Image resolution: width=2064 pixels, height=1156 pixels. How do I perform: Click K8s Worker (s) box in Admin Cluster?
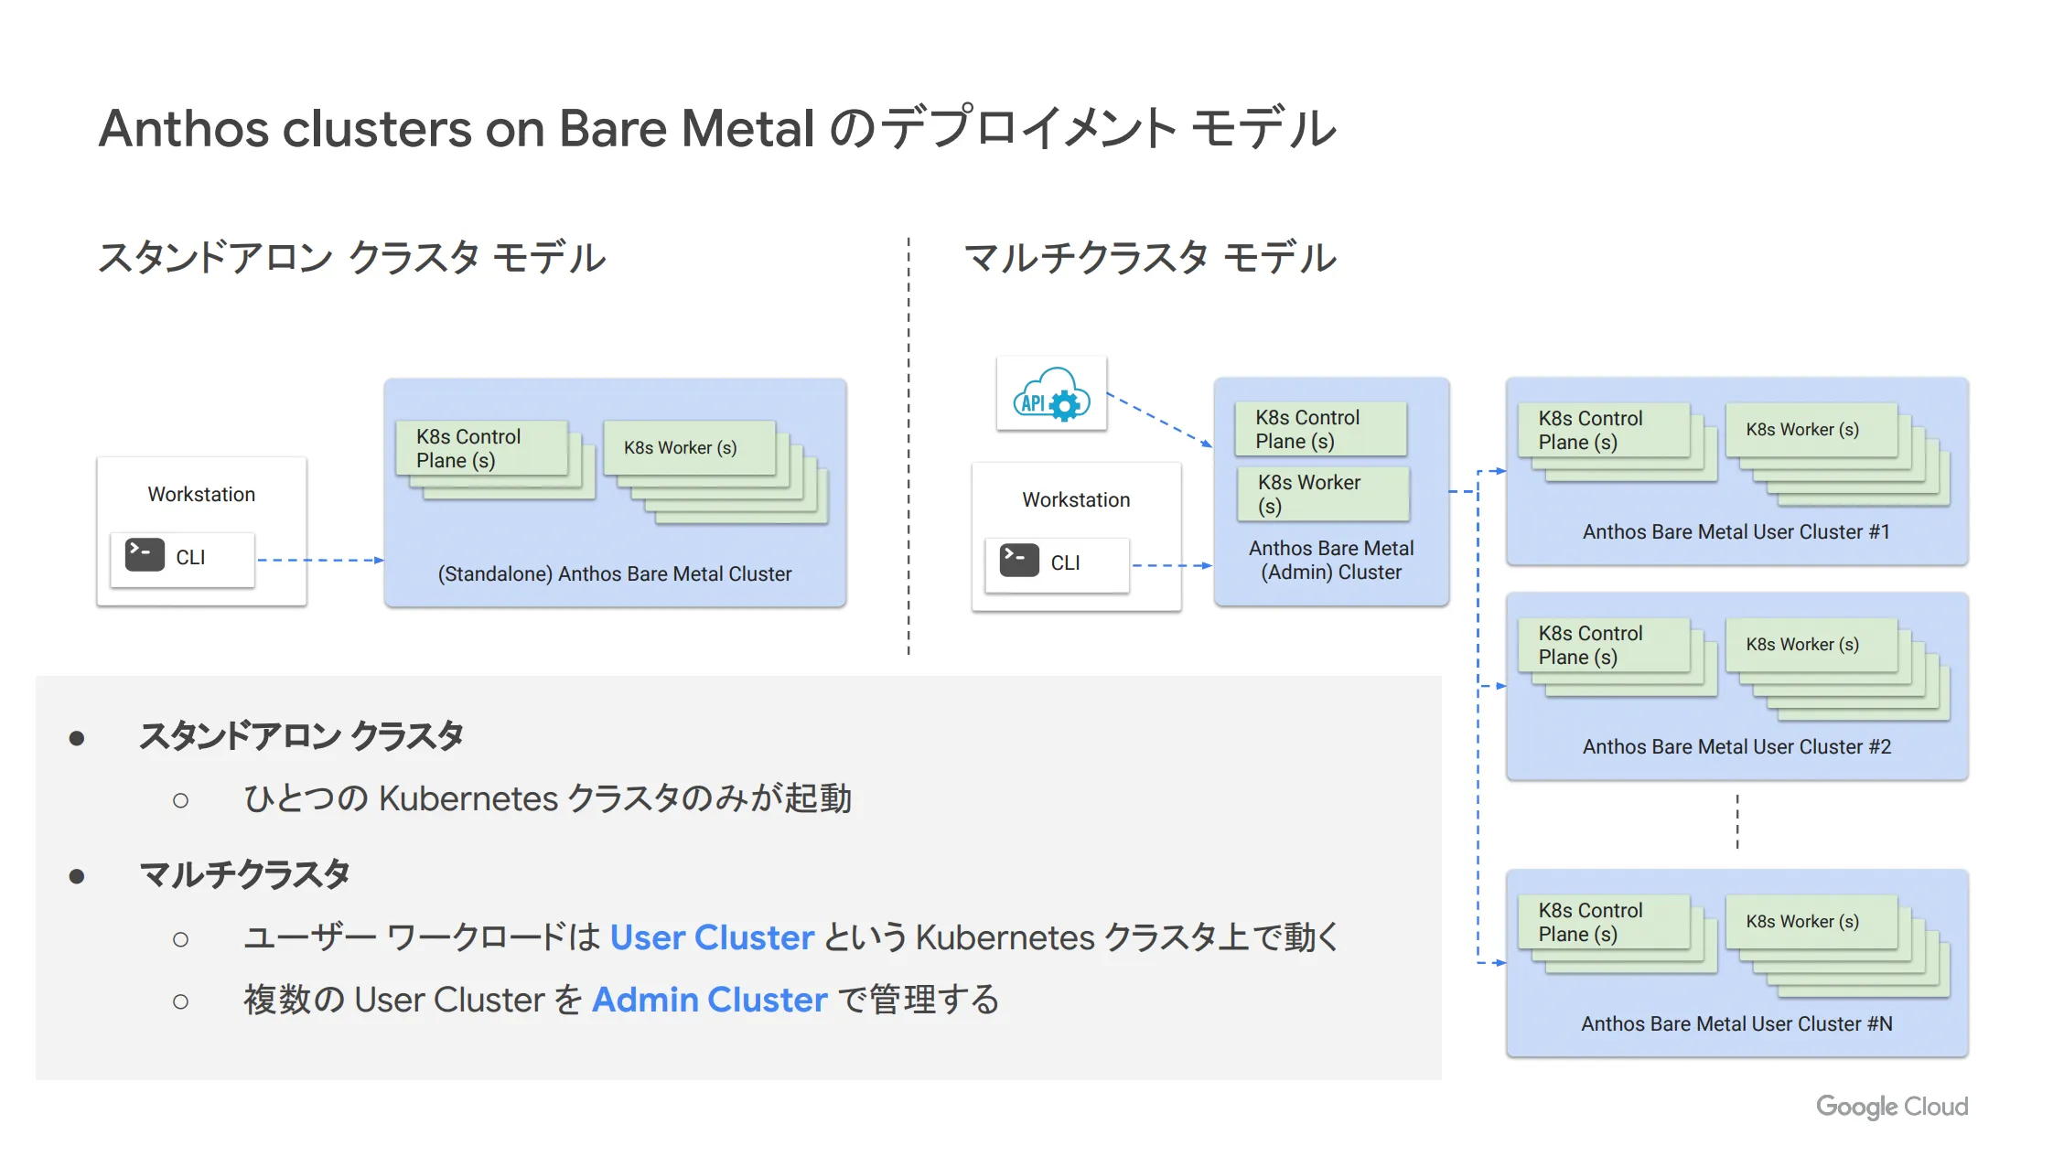point(1322,494)
